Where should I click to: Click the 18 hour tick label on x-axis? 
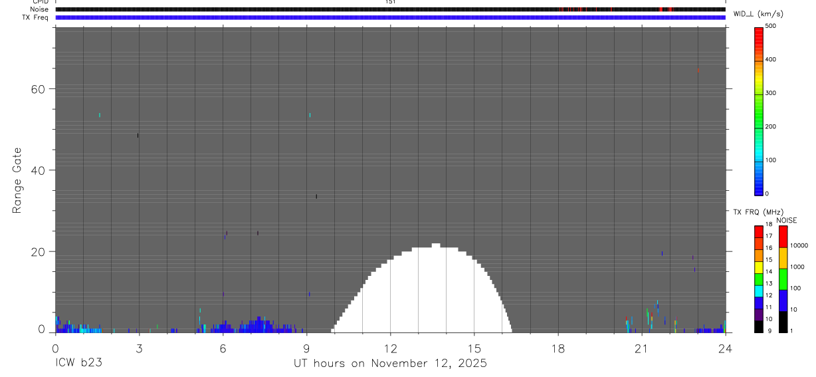tap(558, 348)
